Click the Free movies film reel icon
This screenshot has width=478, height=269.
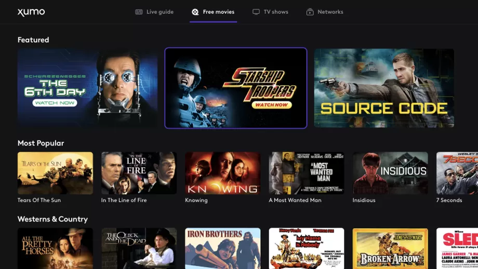(x=195, y=12)
